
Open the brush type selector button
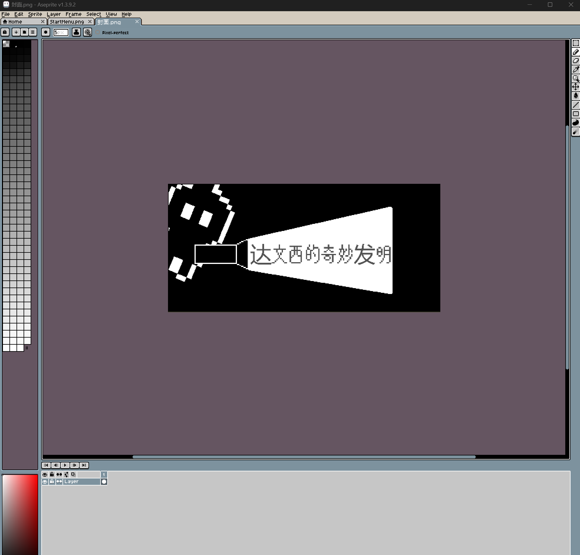(46, 32)
